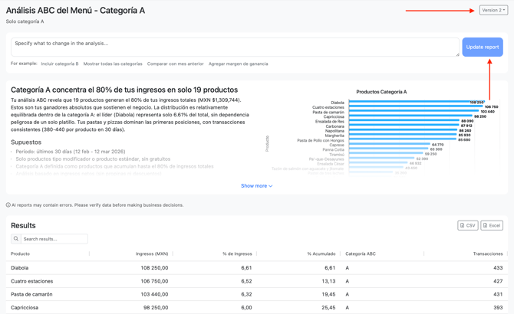The image size is (514, 314).
Task: Pick 'Agregar margen de ganancia' suggestion
Action: [239, 64]
